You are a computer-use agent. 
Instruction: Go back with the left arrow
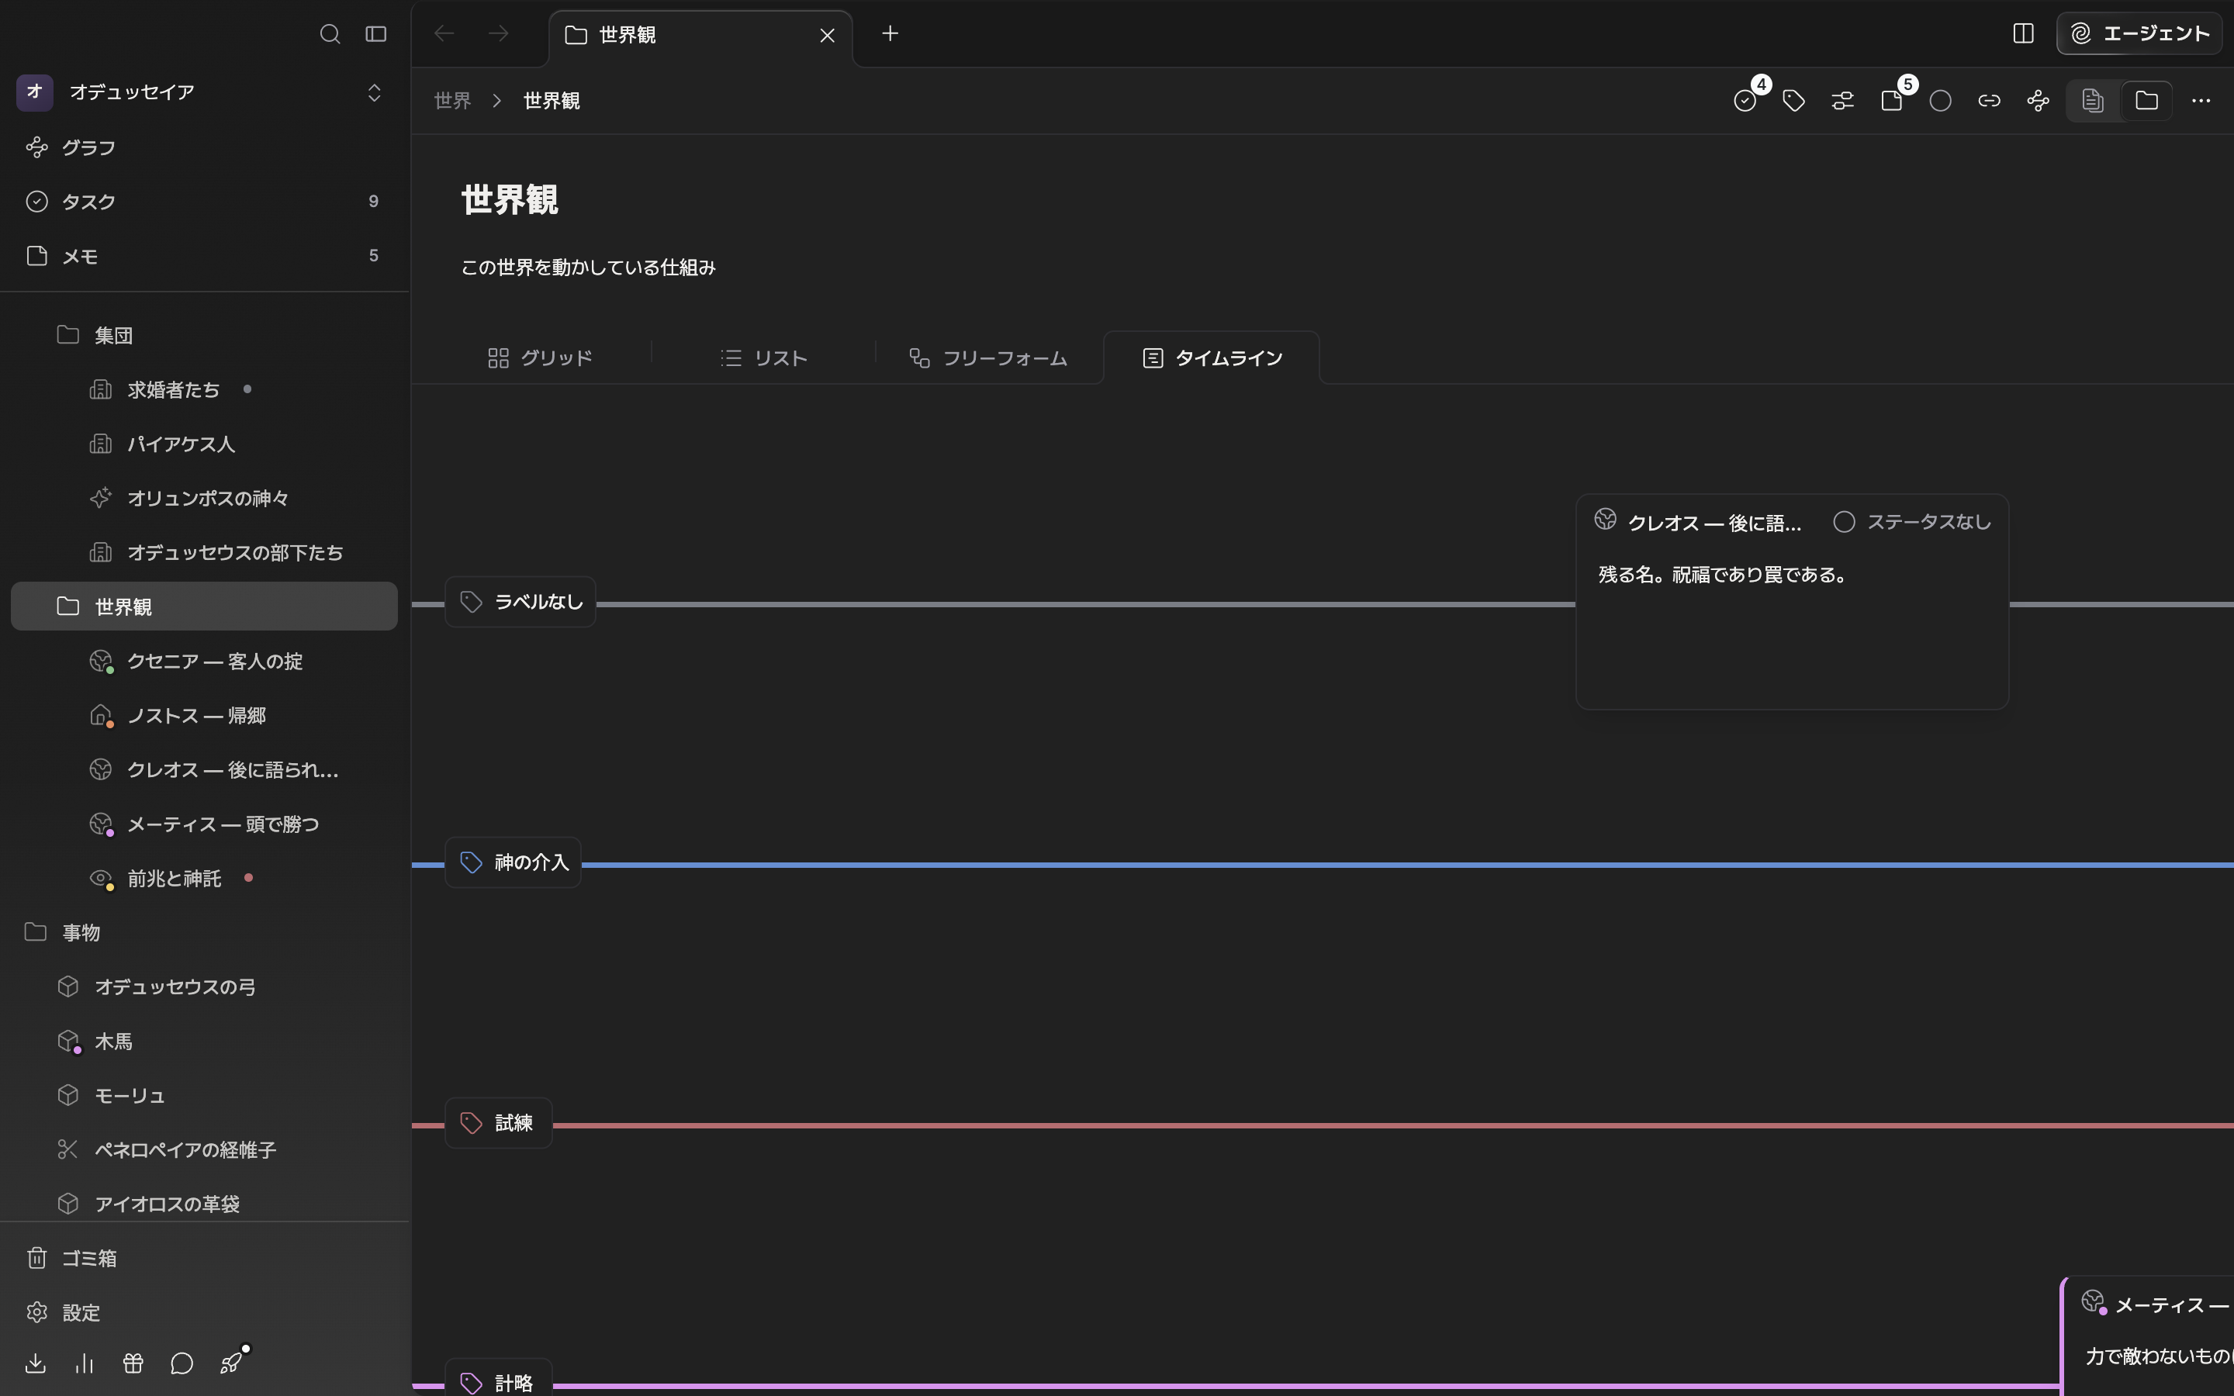[x=444, y=34]
